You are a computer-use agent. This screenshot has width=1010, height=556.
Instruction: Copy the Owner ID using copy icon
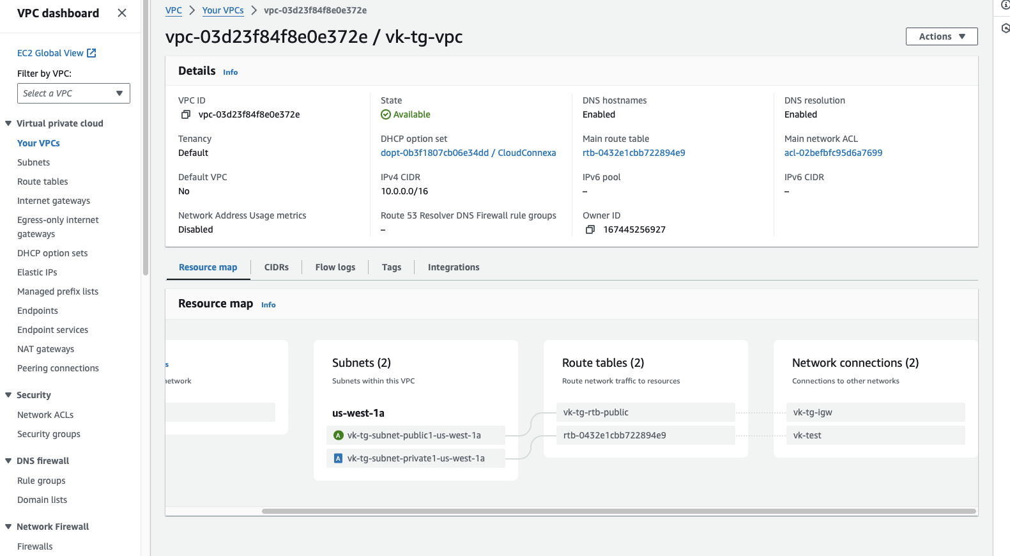[590, 229]
